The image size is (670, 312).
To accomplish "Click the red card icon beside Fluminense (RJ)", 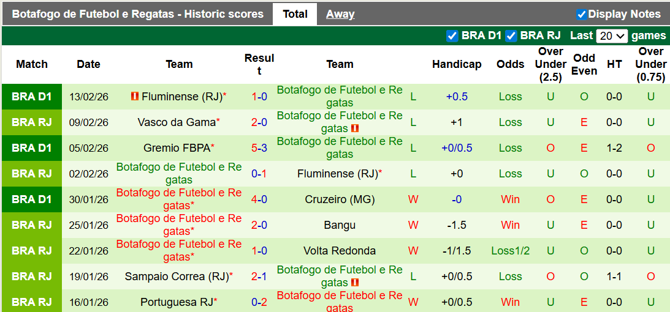I will tap(135, 97).
